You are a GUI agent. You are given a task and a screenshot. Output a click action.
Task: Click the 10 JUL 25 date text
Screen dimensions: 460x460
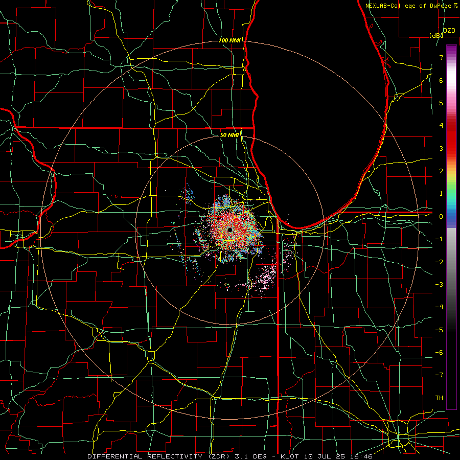tap(325, 456)
